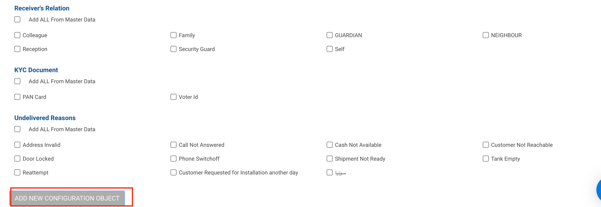Check the Door Locked reason

pos(18,159)
